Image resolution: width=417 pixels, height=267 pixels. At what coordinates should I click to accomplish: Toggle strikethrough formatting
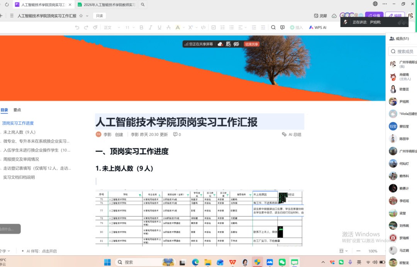coord(169,27)
